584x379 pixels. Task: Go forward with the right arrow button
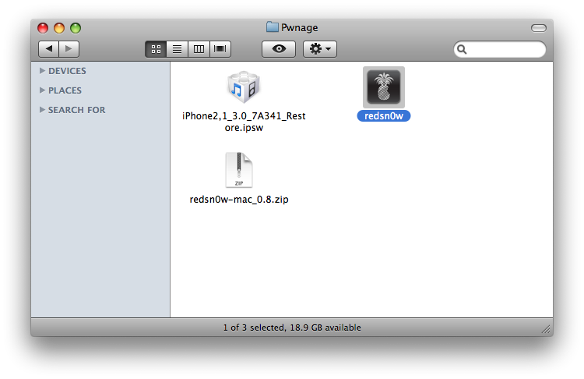pyautogui.click(x=69, y=49)
